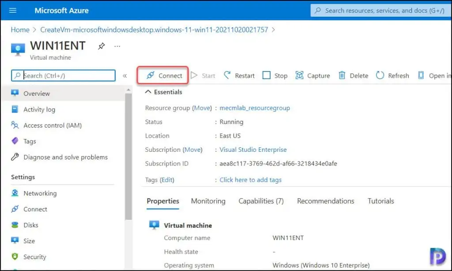The height and width of the screenshot is (271, 452).
Task: Click sidebar scroll up arrow
Action: [128, 90]
